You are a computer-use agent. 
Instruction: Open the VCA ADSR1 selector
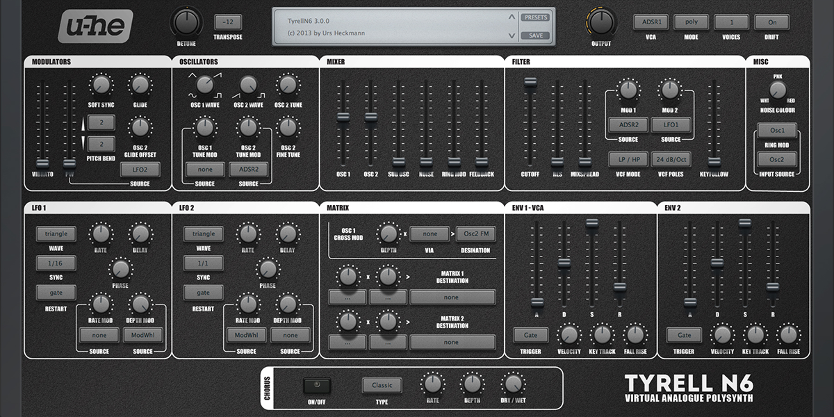(x=651, y=22)
